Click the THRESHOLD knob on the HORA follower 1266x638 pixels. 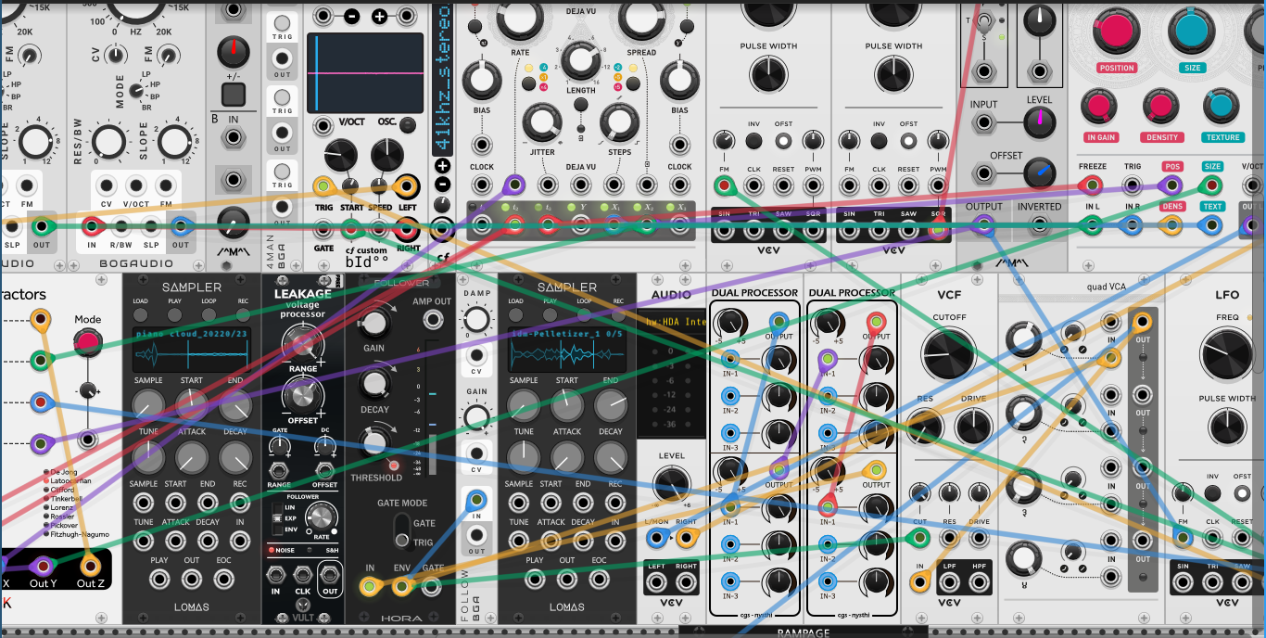374,442
